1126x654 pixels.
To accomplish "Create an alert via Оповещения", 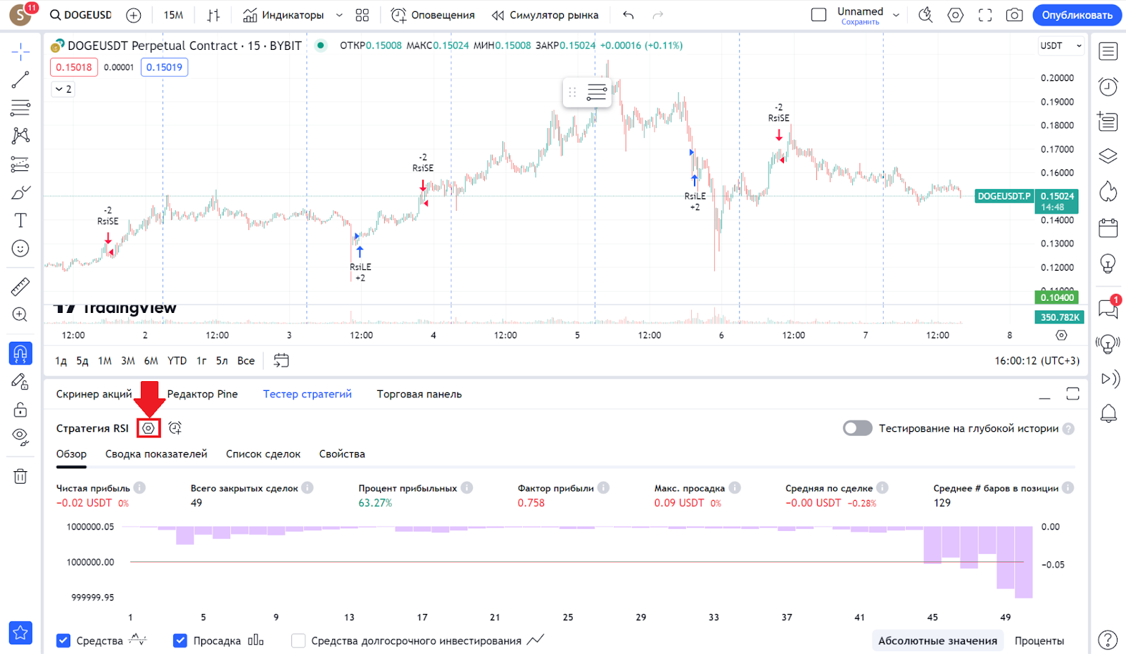I will tap(433, 15).
